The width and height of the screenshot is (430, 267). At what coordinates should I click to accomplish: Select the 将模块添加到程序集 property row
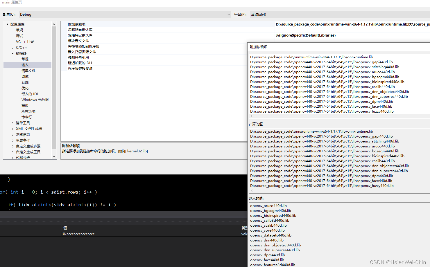[154, 46]
